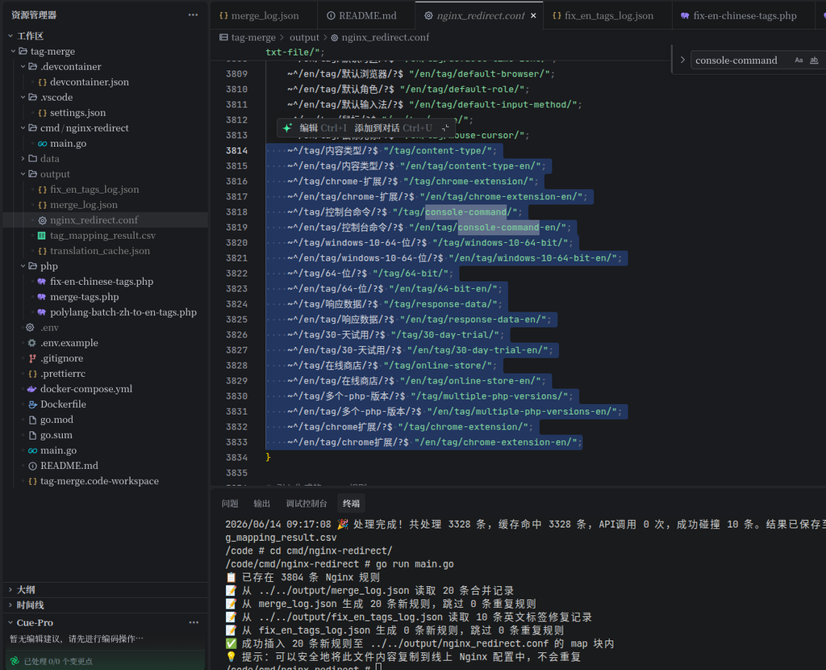Open the 输出 output panel tab
This screenshot has height=670, width=826.
point(262,504)
